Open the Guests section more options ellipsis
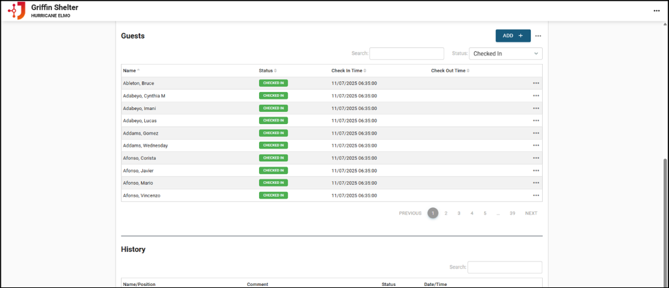 [538, 36]
